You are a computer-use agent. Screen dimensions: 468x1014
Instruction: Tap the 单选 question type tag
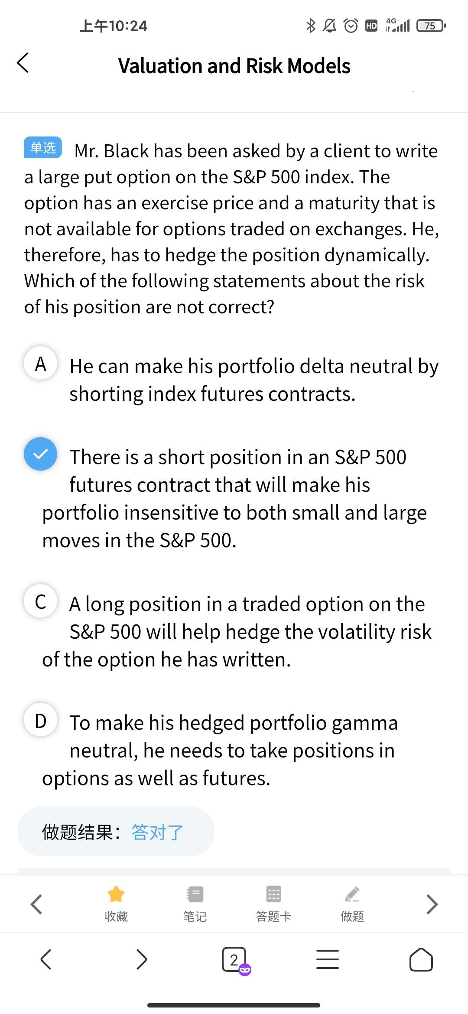[x=43, y=148]
